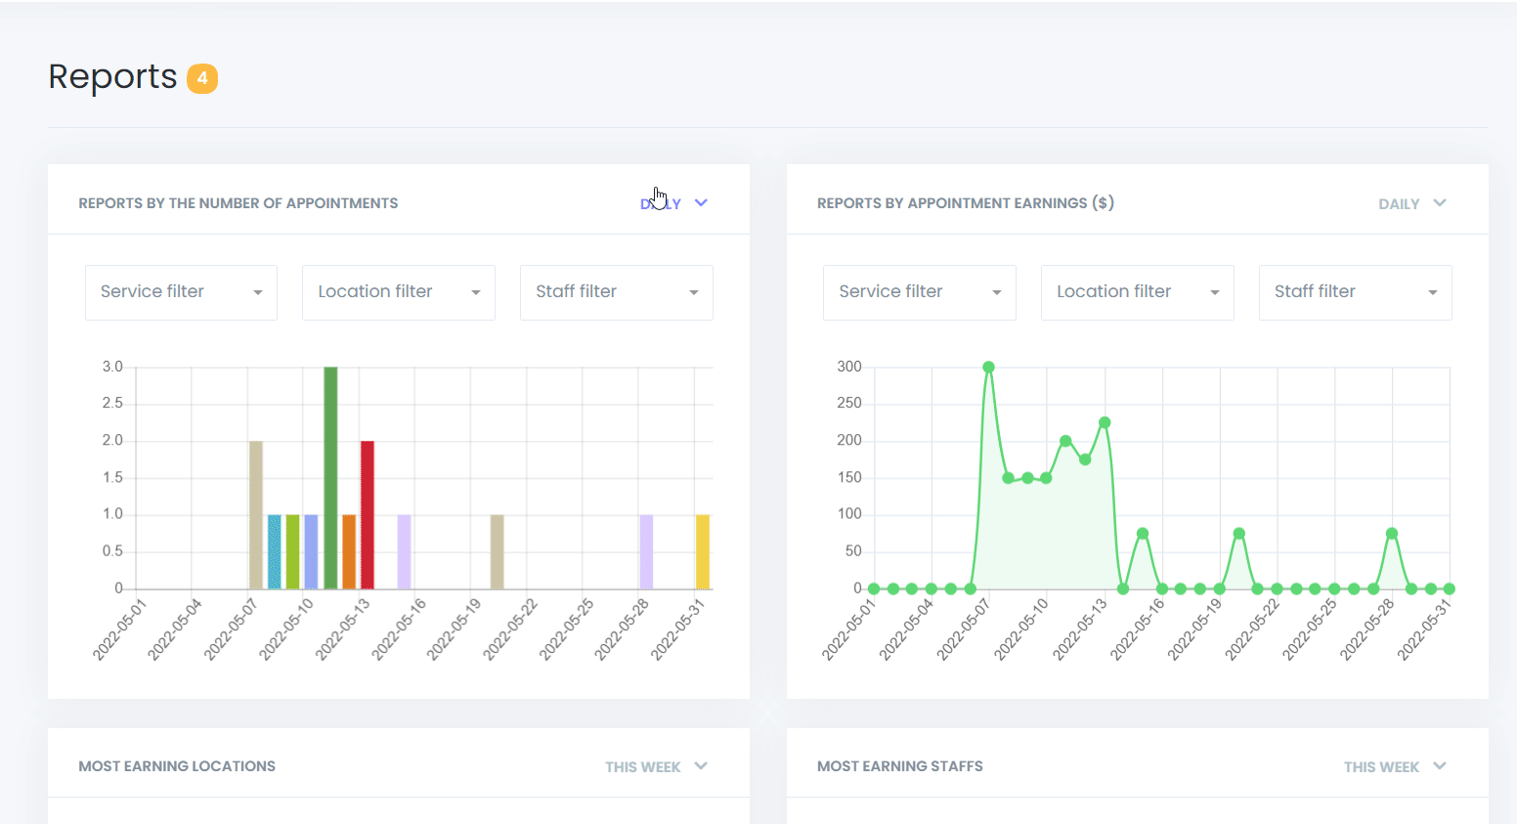The width and height of the screenshot is (1517, 824).
Task: Click the chevron icon beside DAILY on appointments report
Action: [701, 202]
